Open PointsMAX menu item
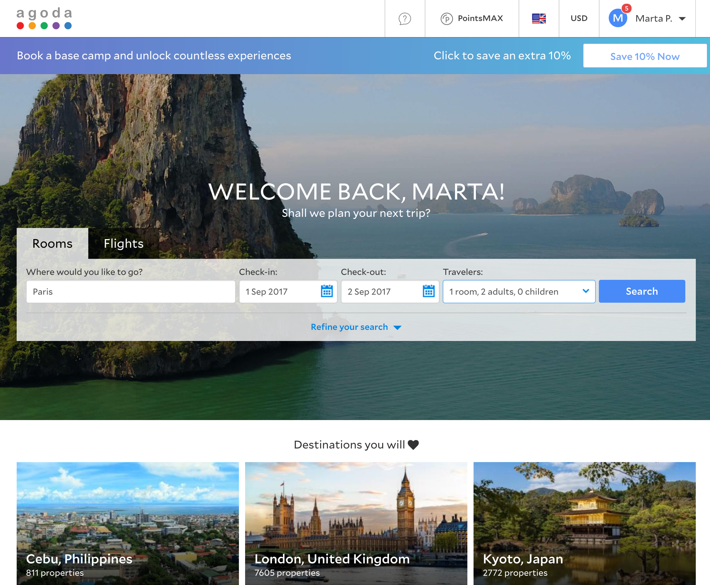The width and height of the screenshot is (710, 585). click(472, 19)
